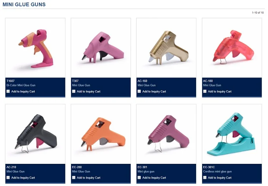View the translucent red AC-180 glue gun
Viewport: 268px width, 186px height.
(x=232, y=48)
